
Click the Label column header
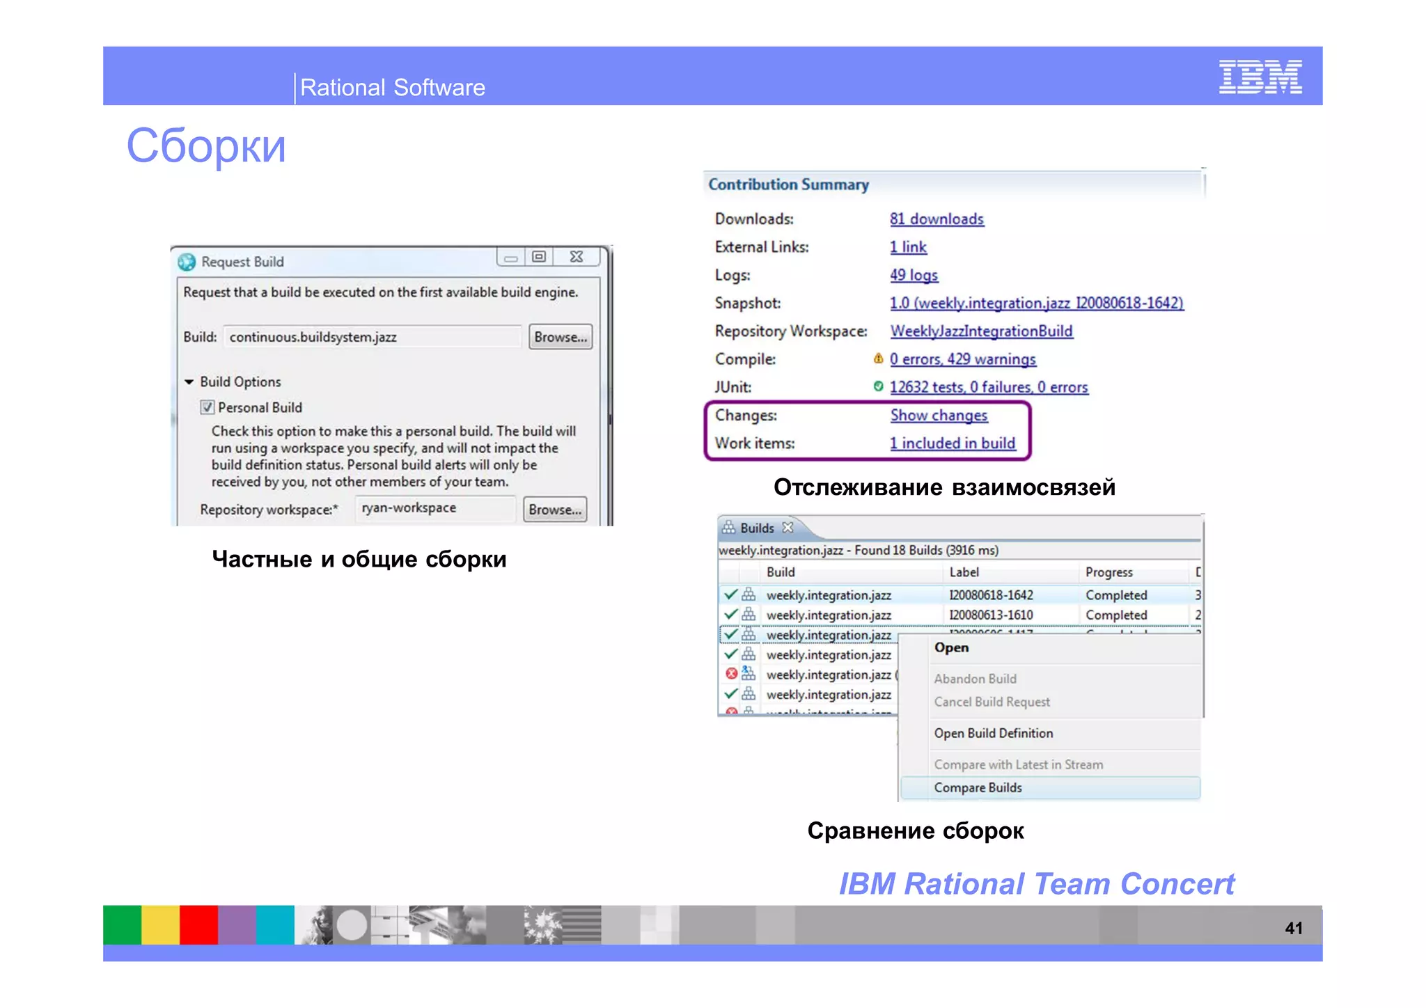(1011, 572)
